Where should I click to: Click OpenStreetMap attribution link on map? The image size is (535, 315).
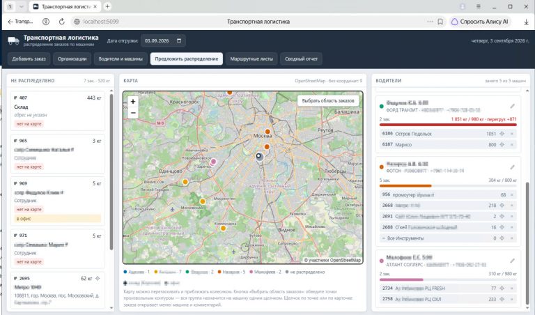coord(332,260)
